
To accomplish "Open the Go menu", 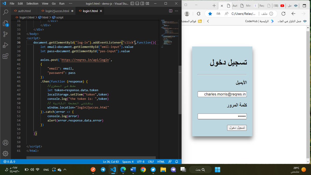I will [54, 4].
